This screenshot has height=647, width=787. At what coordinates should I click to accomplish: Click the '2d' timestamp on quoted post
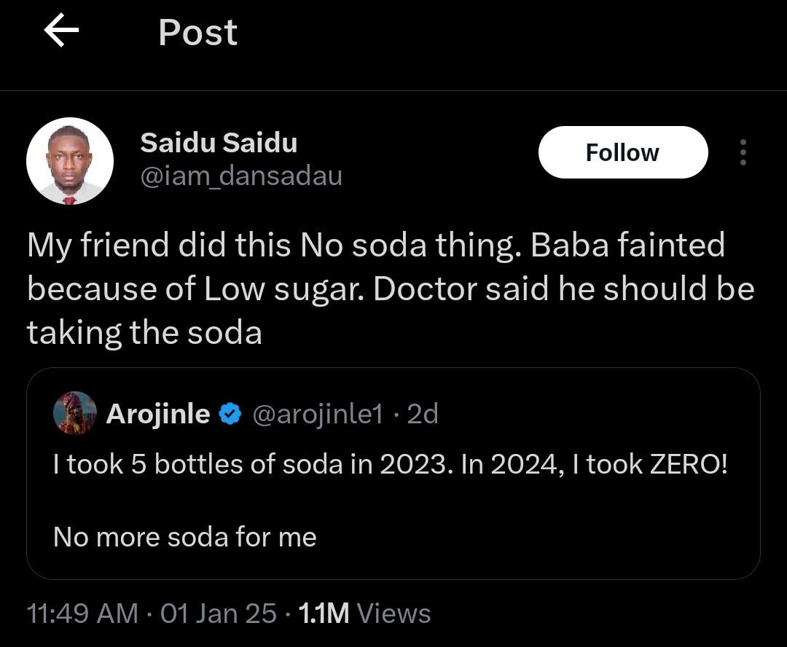click(423, 414)
